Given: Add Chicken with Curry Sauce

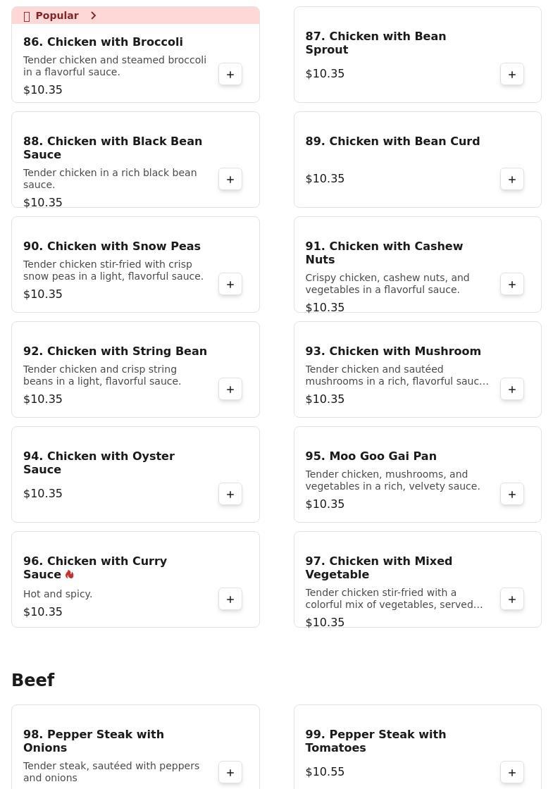Looking at the screenshot, I should 230,599.
